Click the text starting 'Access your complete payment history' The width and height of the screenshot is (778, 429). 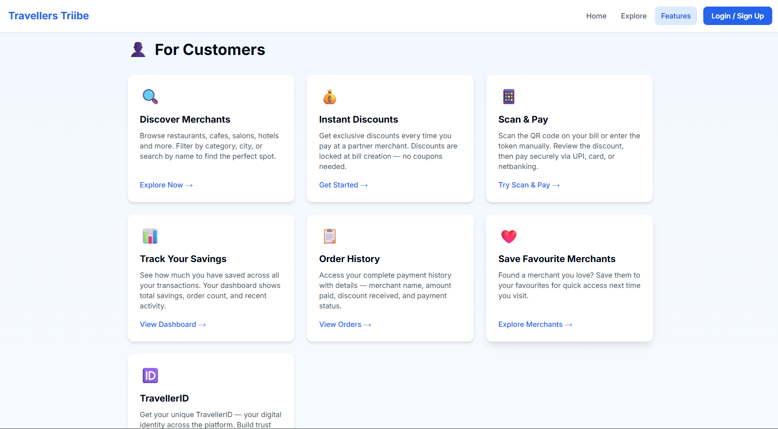[x=385, y=290]
